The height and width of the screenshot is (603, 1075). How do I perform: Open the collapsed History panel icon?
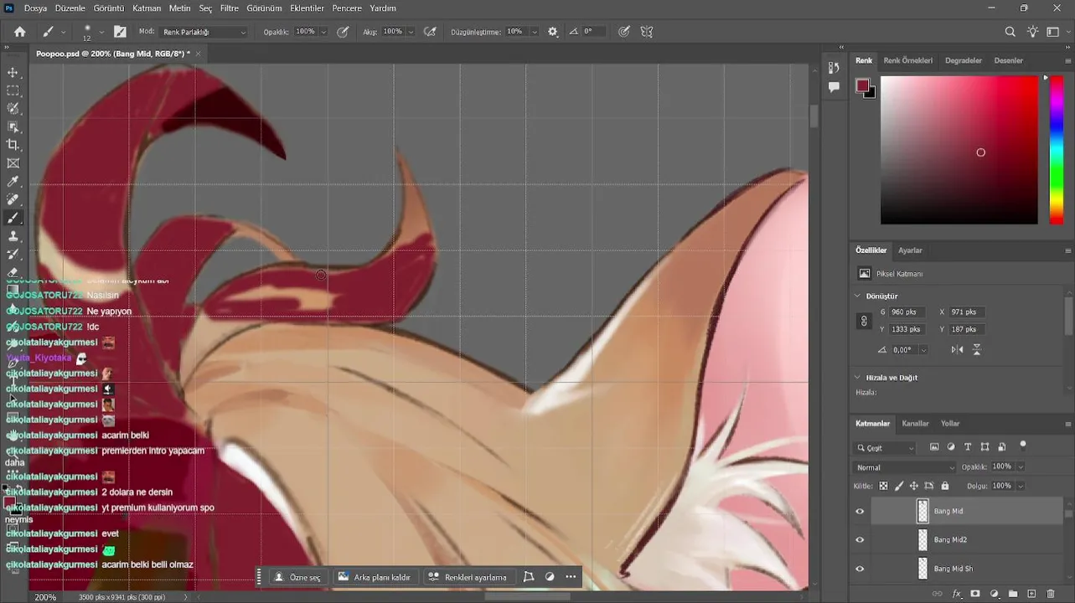(834, 68)
